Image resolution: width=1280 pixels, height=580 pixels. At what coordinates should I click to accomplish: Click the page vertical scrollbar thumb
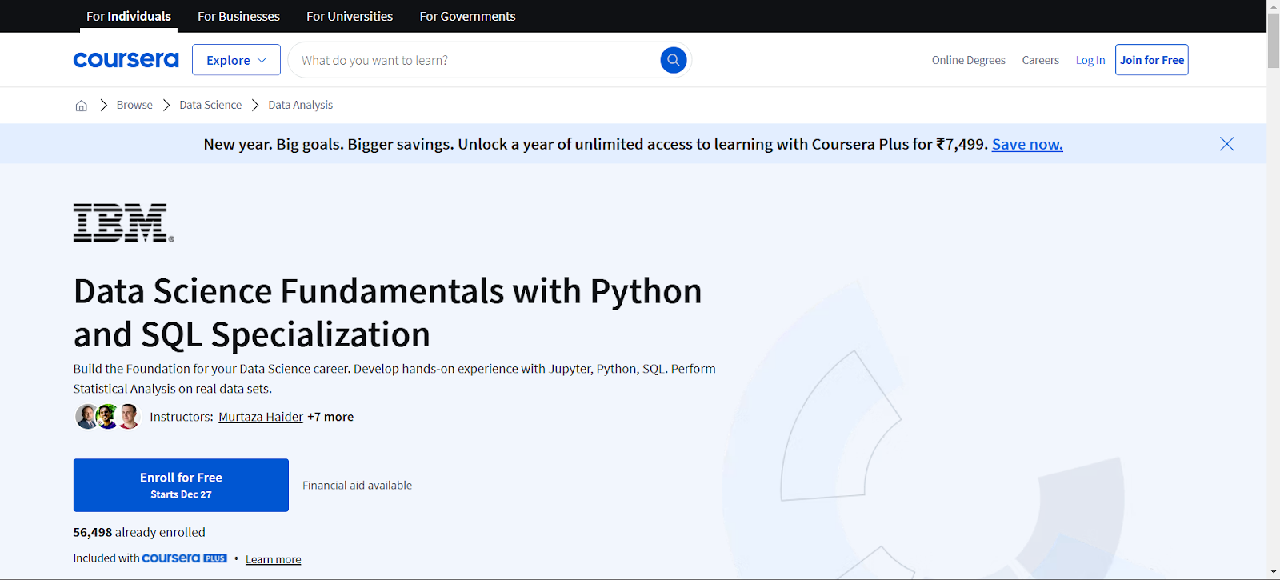click(1273, 41)
